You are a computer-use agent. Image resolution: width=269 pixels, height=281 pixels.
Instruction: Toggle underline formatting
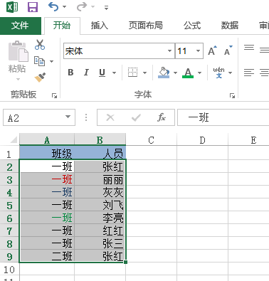102,73
